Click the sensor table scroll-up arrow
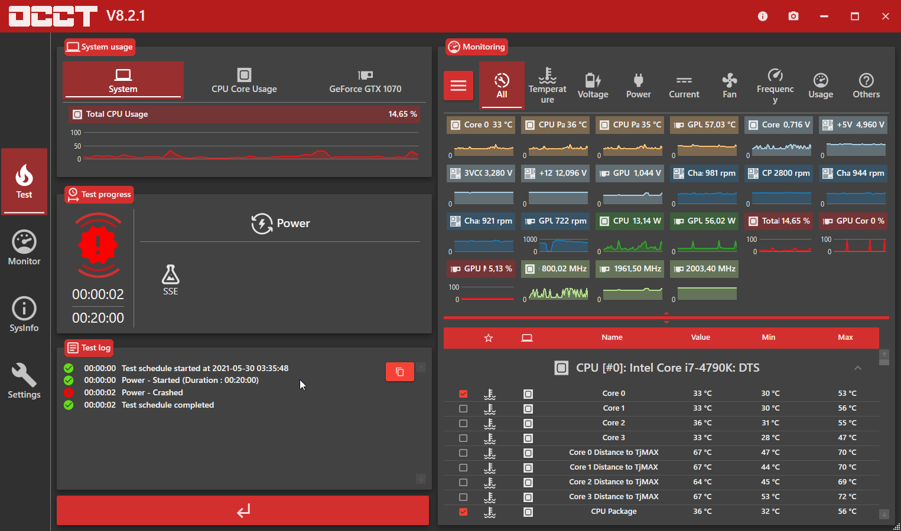The height and width of the screenshot is (531, 901). pos(884,354)
